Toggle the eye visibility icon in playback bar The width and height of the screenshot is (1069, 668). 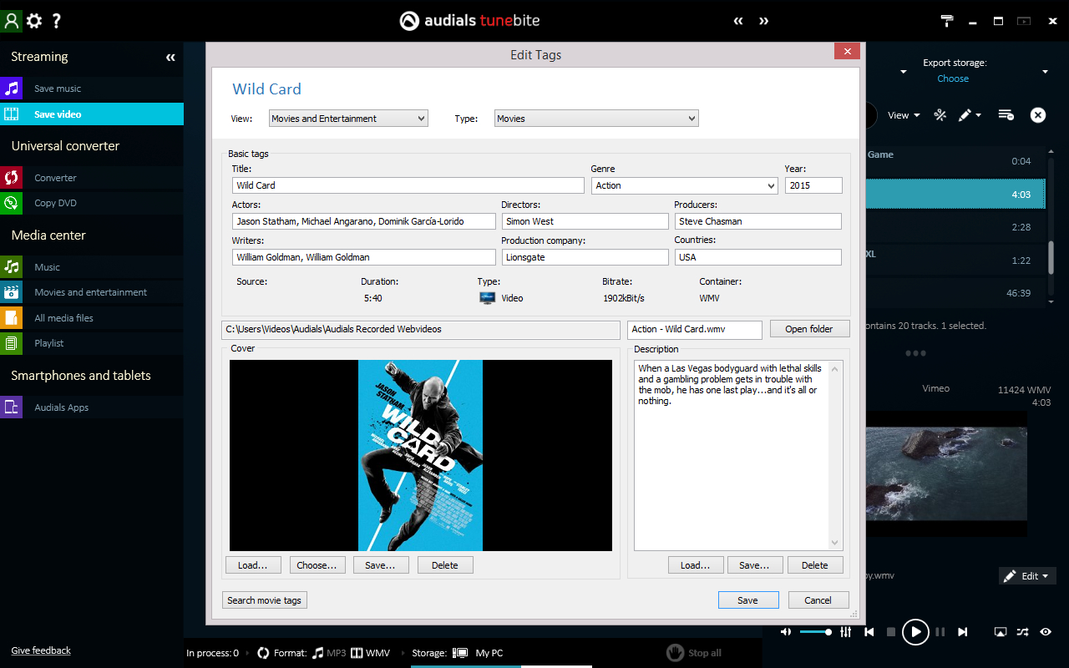[x=1045, y=632]
